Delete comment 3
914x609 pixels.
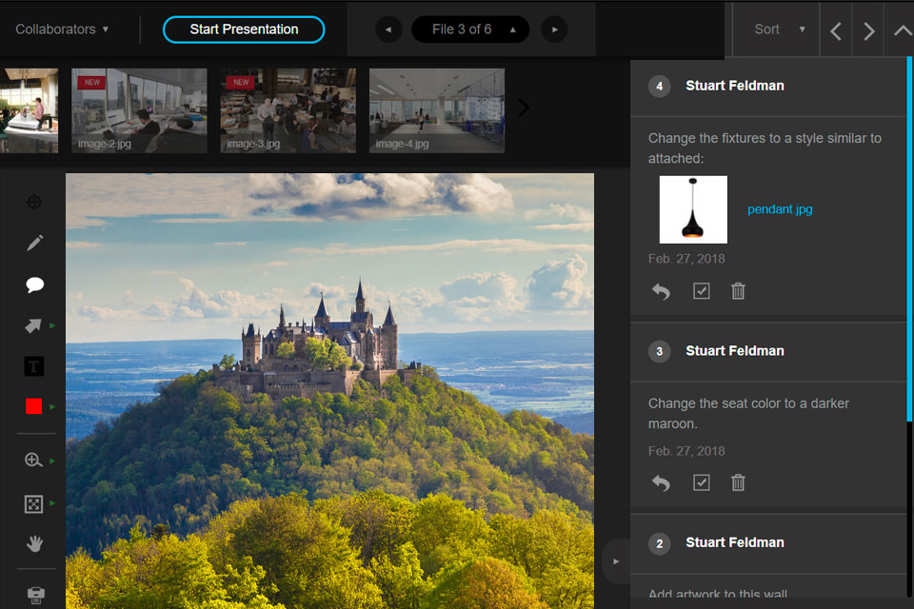point(738,481)
